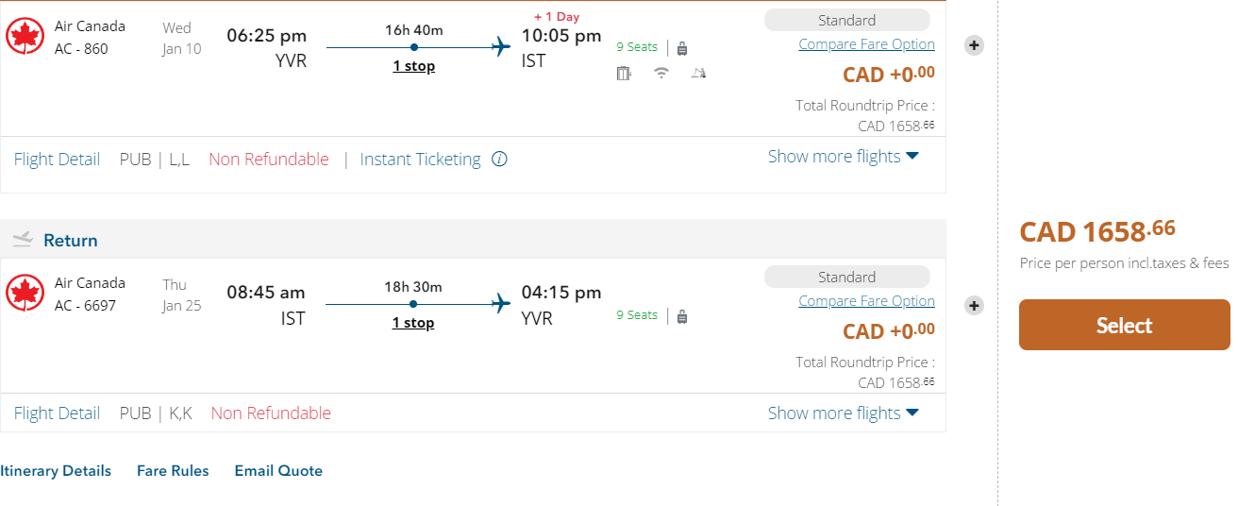Screen dimensions: 1238x506
Task: Click the power outlet amenity icon
Action: tap(624, 73)
